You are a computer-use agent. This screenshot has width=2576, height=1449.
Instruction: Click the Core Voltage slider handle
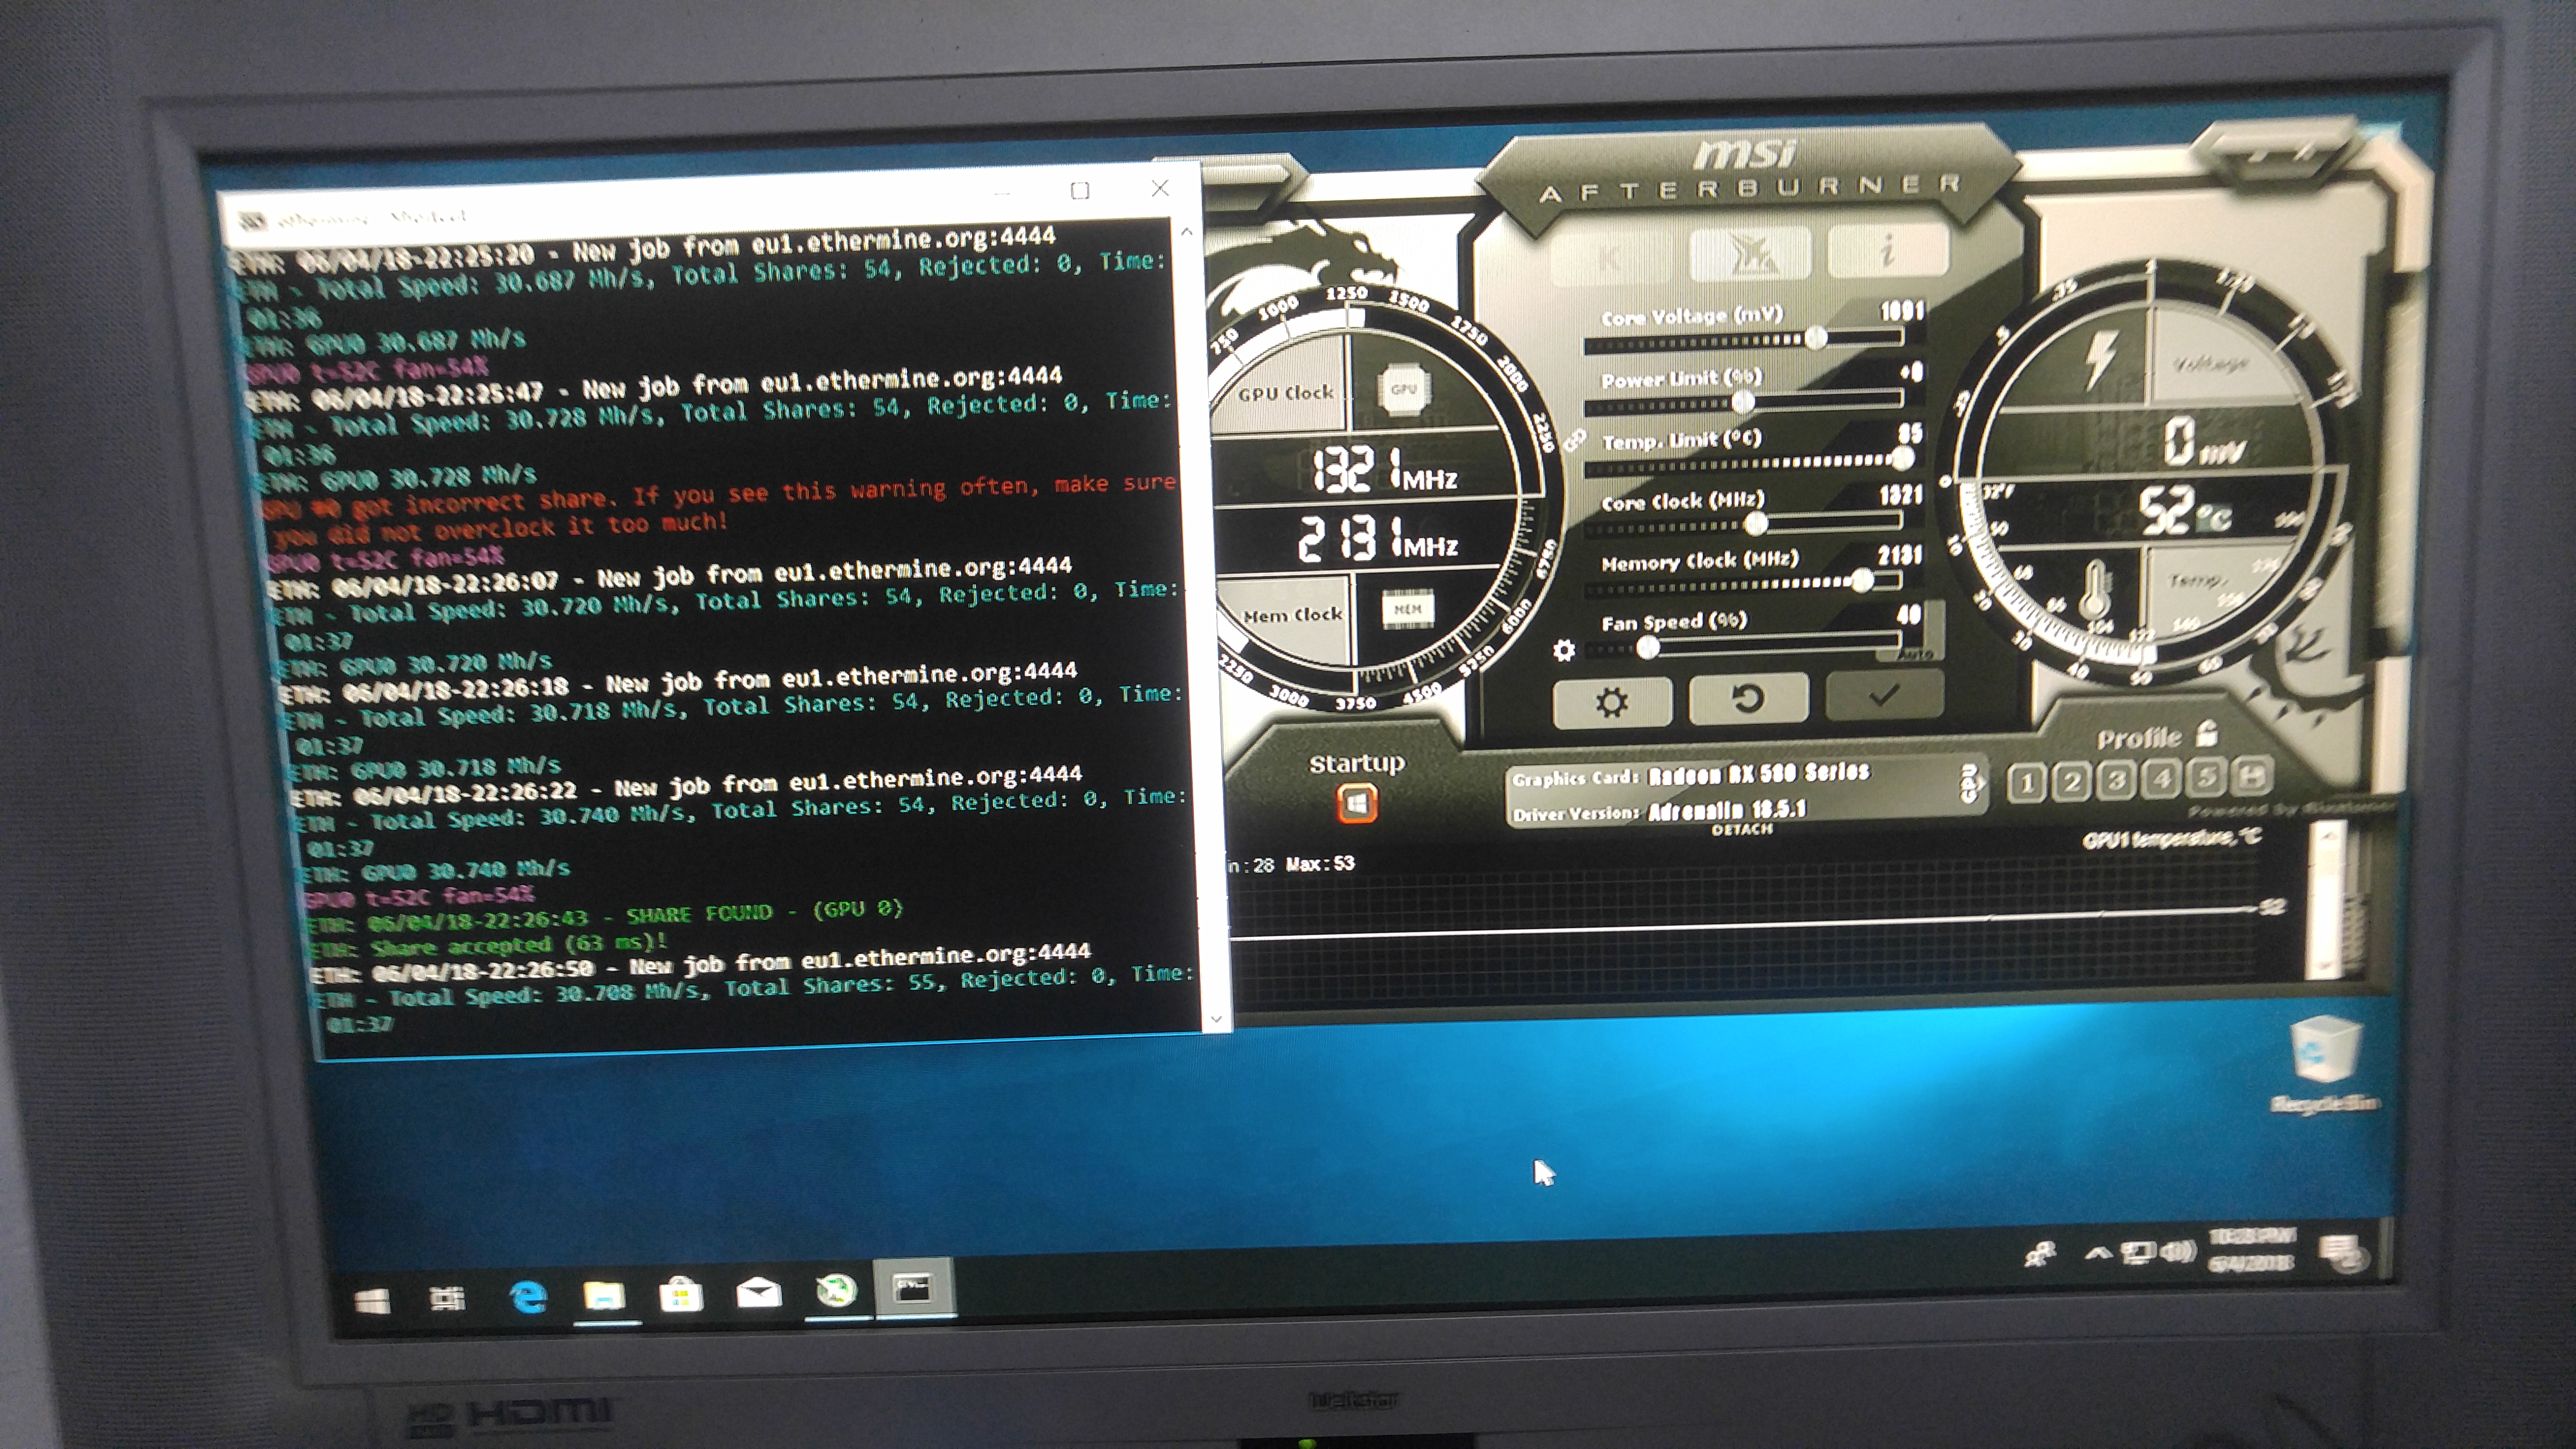[1815, 337]
